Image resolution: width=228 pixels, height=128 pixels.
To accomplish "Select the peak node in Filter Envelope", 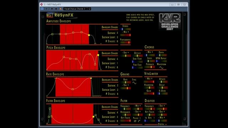I will click(50, 108).
